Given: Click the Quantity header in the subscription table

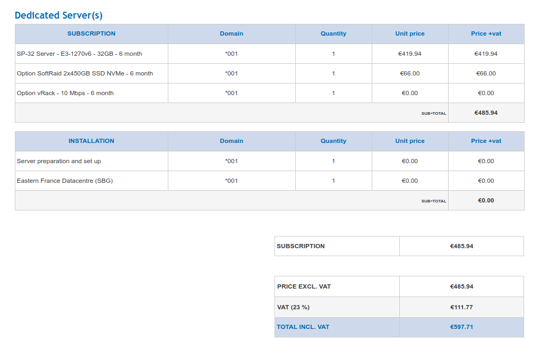Looking at the screenshot, I should click(x=333, y=34).
